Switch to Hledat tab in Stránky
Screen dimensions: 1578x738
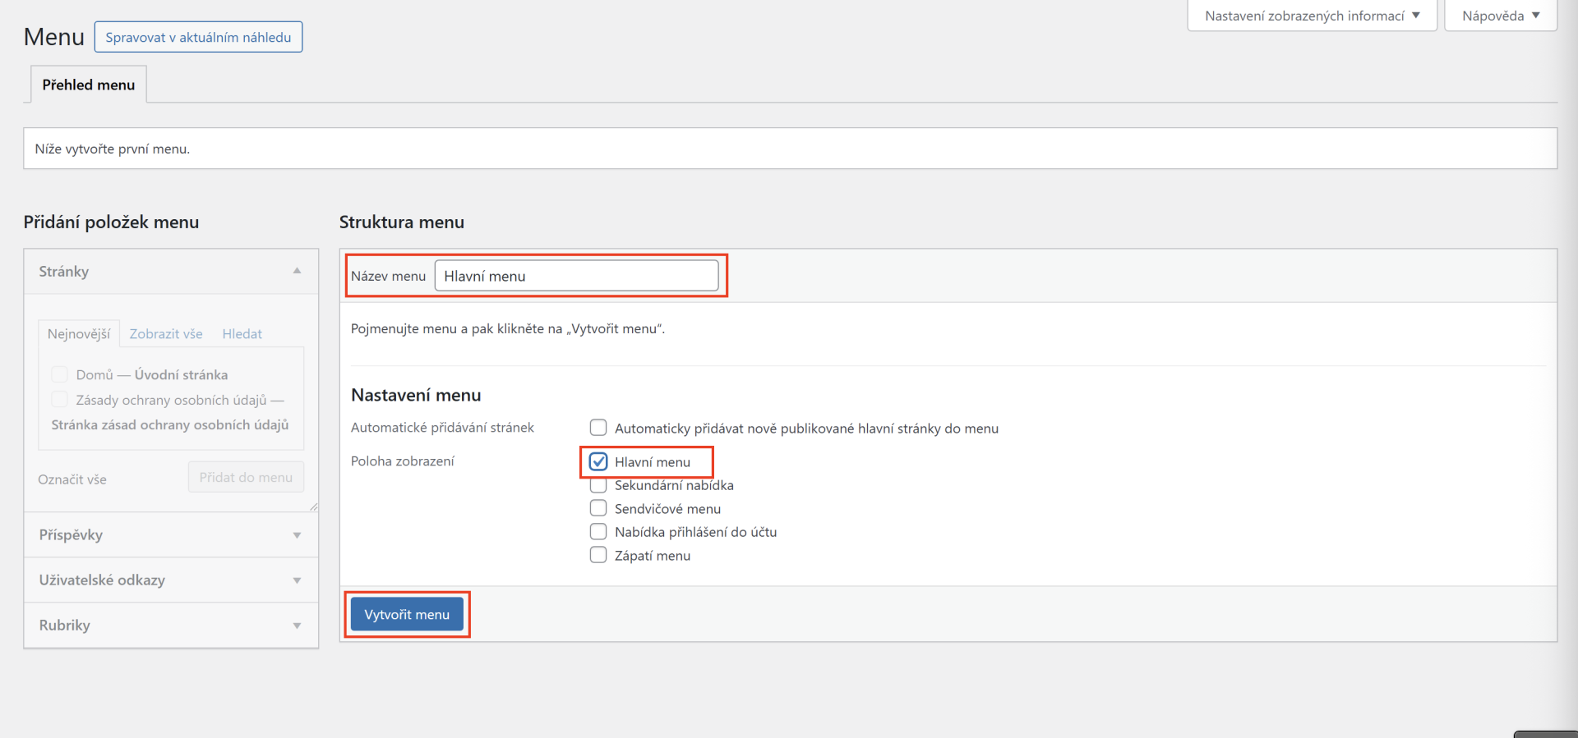pyautogui.click(x=242, y=334)
